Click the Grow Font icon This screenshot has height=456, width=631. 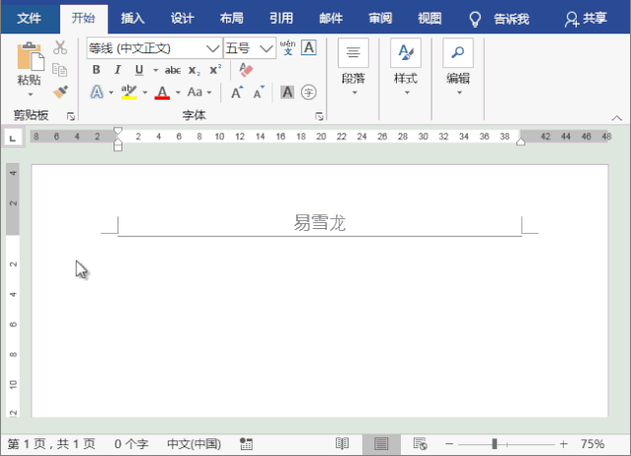(x=237, y=92)
